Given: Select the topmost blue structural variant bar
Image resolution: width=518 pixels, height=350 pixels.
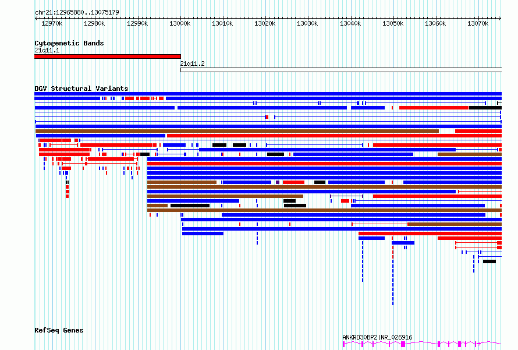Looking at the screenshot, I should tap(268, 94).
